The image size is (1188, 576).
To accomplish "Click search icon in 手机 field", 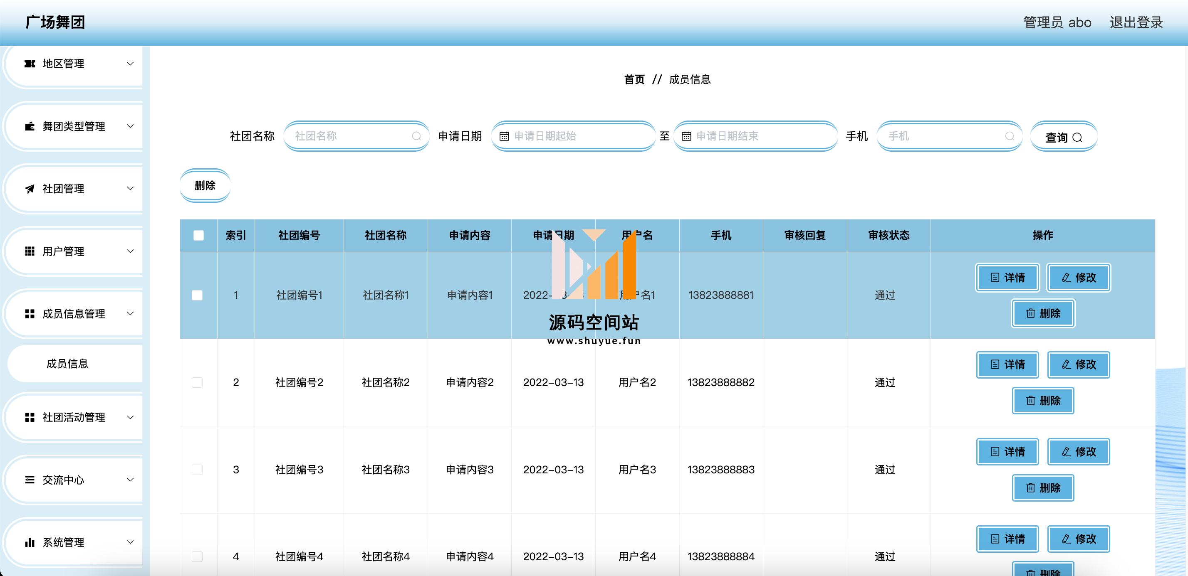I will coord(1010,136).
